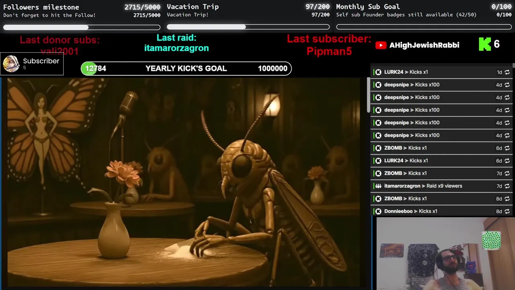Viewport: 515px width, 290px height.
Task: Click the Followers milestone title
Action: tap(41, 7)
